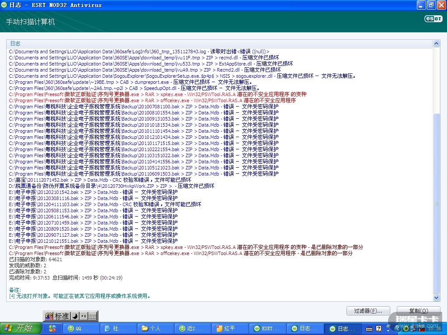Click the 完成时间: 9:37:53 summary line
447x335 pixels.
pyautogui.click(x=66, y=278)
